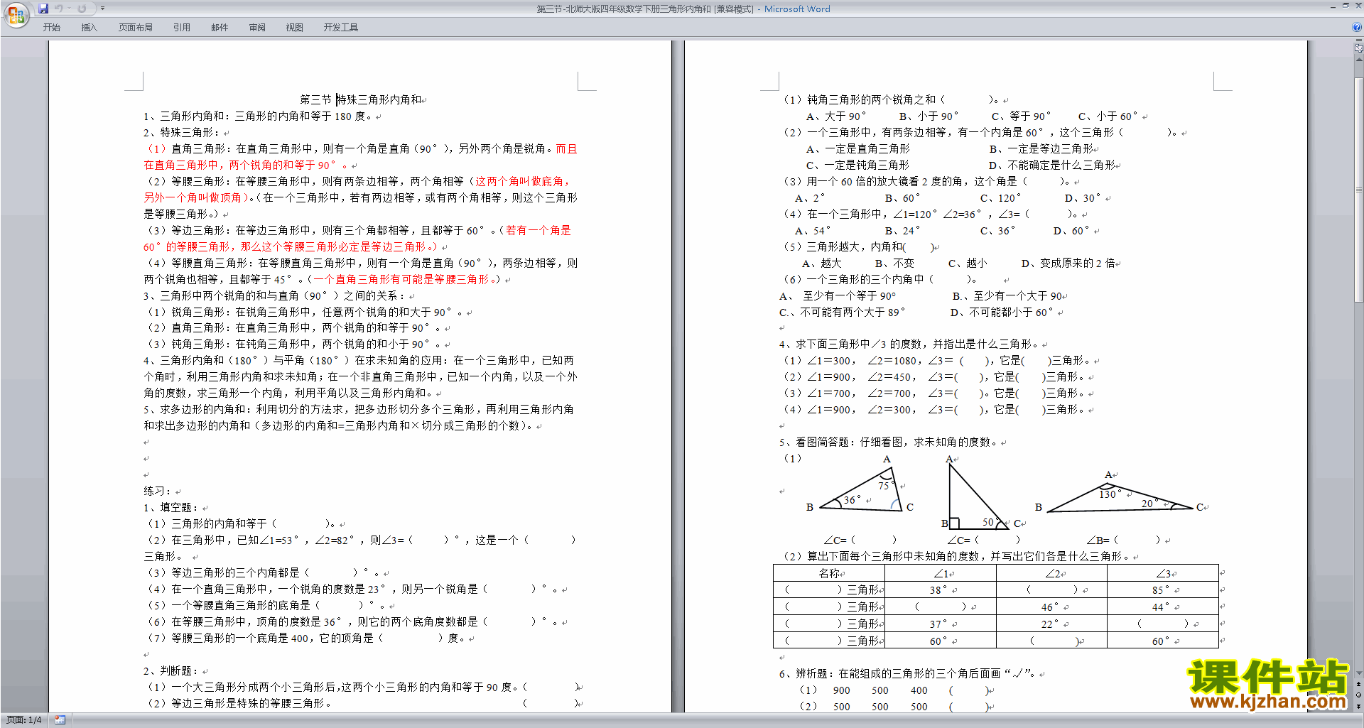Image resolution: width=1364 pixels, height=728 pixels.
Task: Click the table cell containing 44°
Action: tap(1163, 607)
